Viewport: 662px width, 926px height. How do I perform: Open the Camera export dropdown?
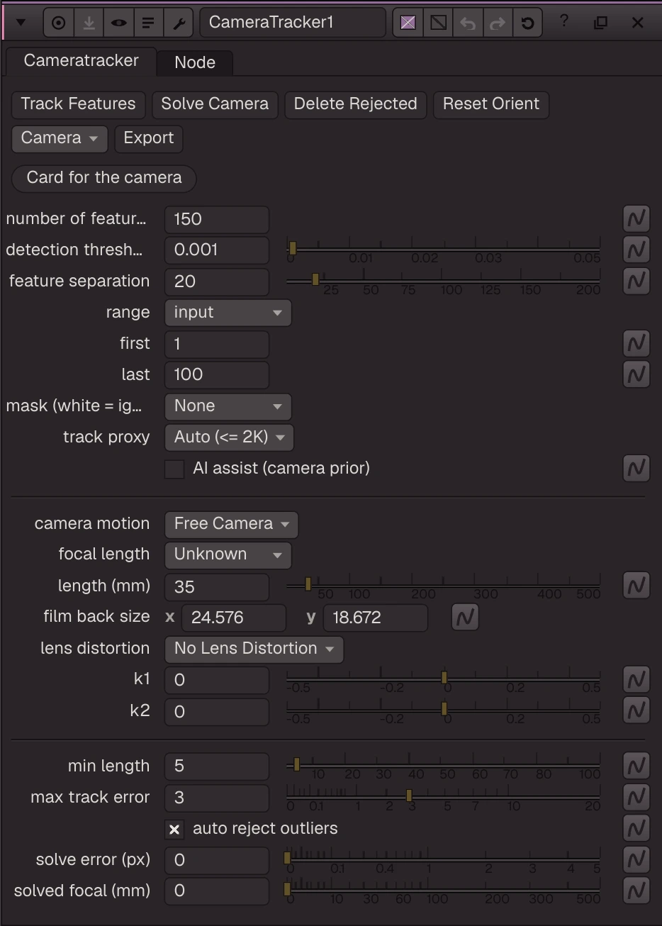click(60, 138)
